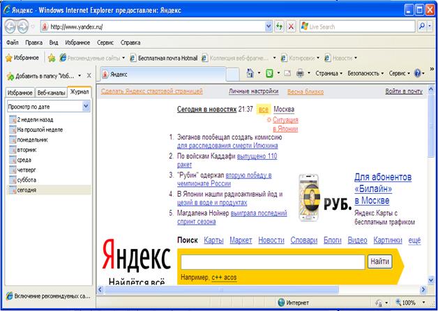The height and width of the screenshot is (311, 438).
Task: Stop loading with the red X icon
Action: tap(291, 26)
